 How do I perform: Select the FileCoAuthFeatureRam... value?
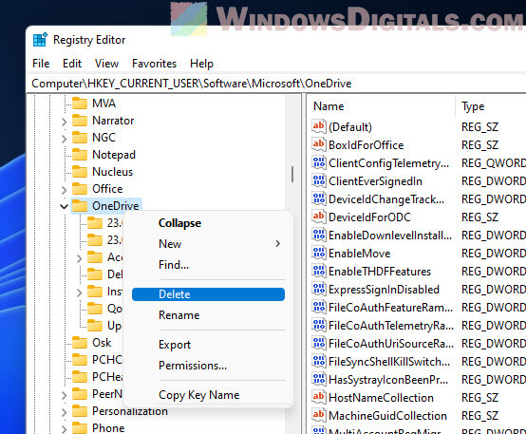pos(390,308)
